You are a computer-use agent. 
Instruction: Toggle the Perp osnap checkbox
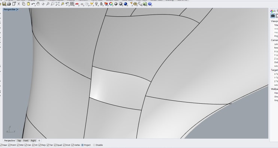point(40,145)
